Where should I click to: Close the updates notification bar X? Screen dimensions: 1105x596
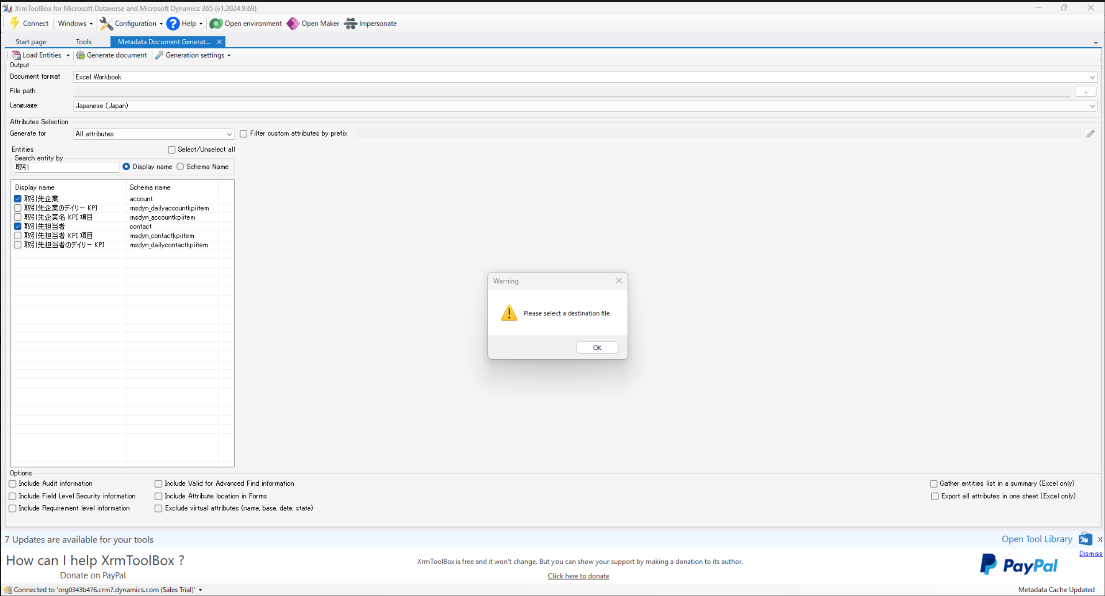1100,539
